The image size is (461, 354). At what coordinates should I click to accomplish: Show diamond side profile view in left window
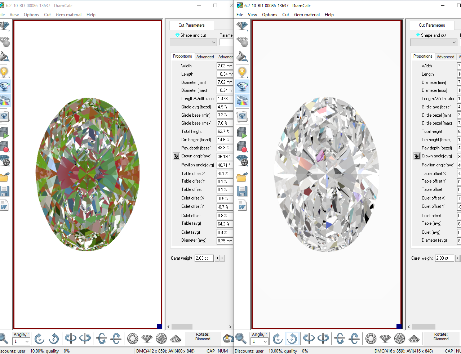pos(147,339)
